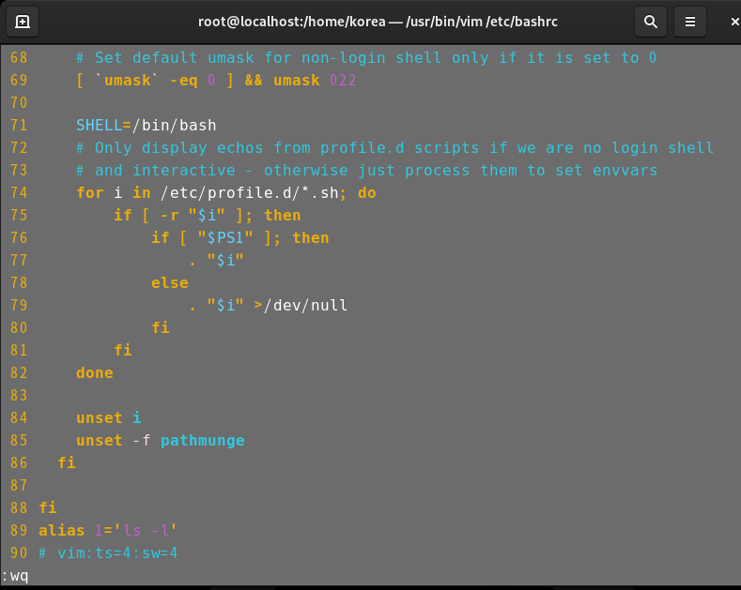Viewport: 741px width, 590px height.
Task: Click the modeline '# vim:ts=4:sw=4'
Action: [108, 552]
